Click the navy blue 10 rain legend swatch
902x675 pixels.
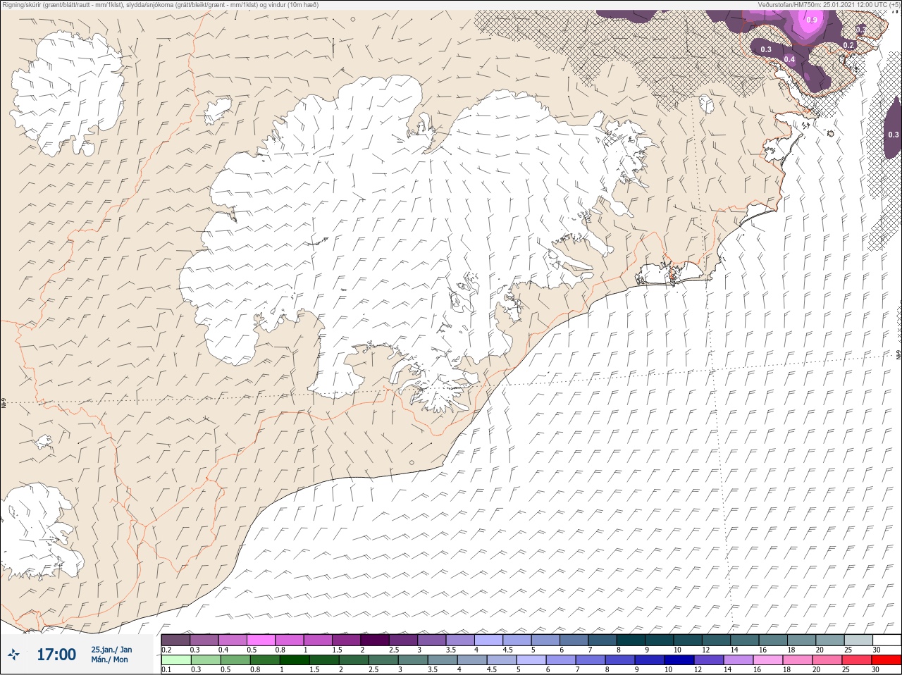click(x=680, y=660)
